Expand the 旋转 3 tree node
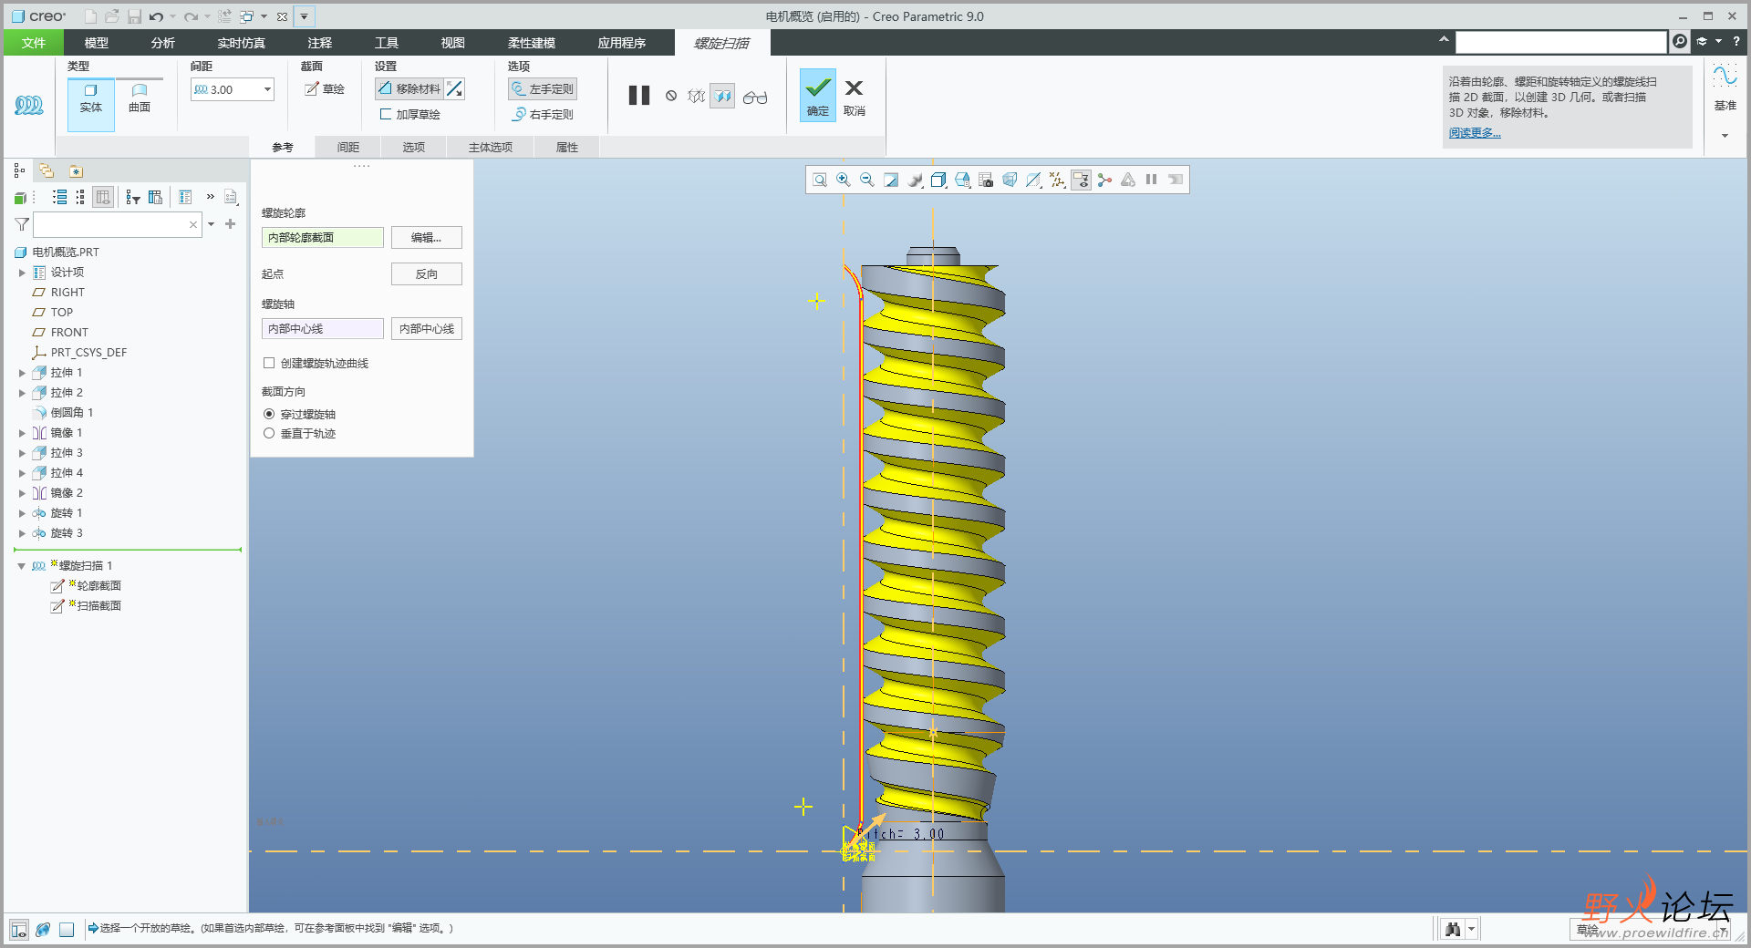Viewport: 1751px width, 948px height. (22, 533)
